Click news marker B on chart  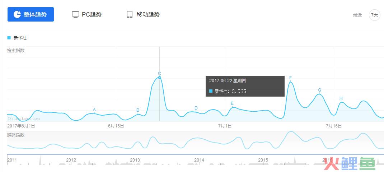[138, 110]
